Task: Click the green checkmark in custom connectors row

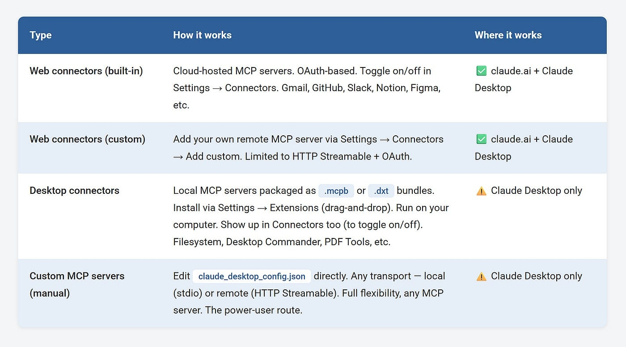Action: click(481, 139)
